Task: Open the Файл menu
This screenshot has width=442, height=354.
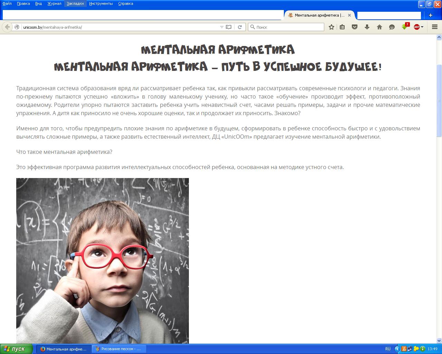Action: coord(7,3)
